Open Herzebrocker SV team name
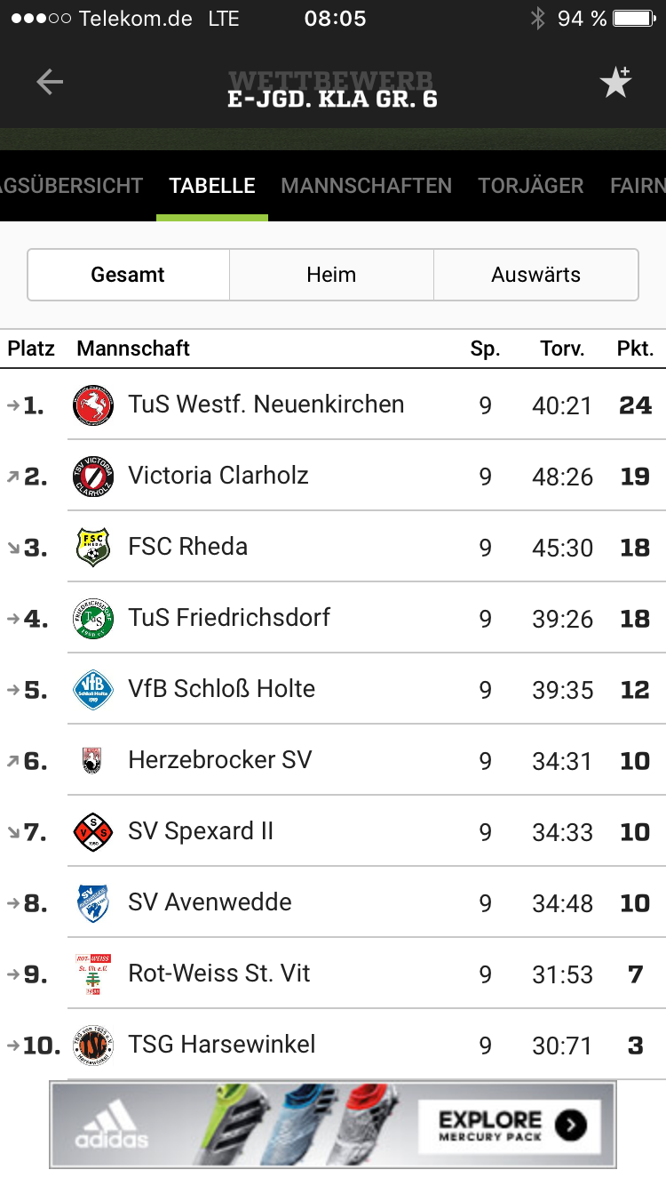This screenshot has width=666, height=1186. click(220, 760)
